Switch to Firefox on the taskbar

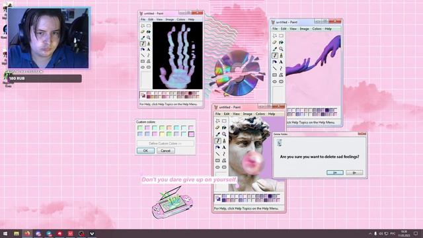[27, 233]
